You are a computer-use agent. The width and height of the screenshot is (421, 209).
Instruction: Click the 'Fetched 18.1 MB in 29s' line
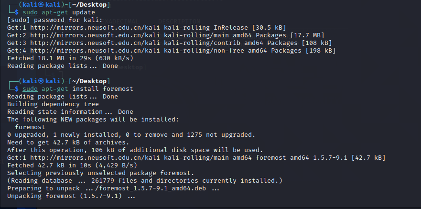click(70, 58)
